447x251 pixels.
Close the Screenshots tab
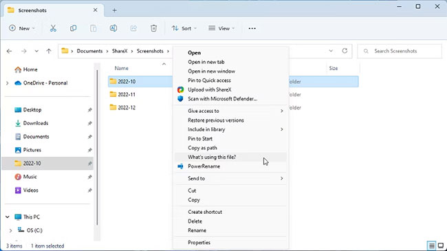click(95, 10)
